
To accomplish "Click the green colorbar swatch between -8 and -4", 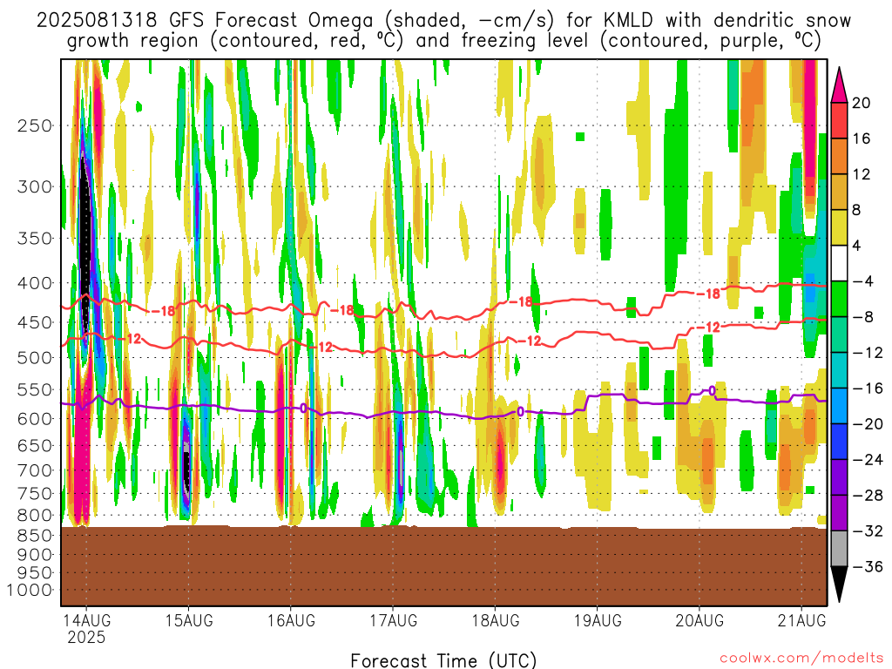I will pyautogui.click(x=839, y=300).
